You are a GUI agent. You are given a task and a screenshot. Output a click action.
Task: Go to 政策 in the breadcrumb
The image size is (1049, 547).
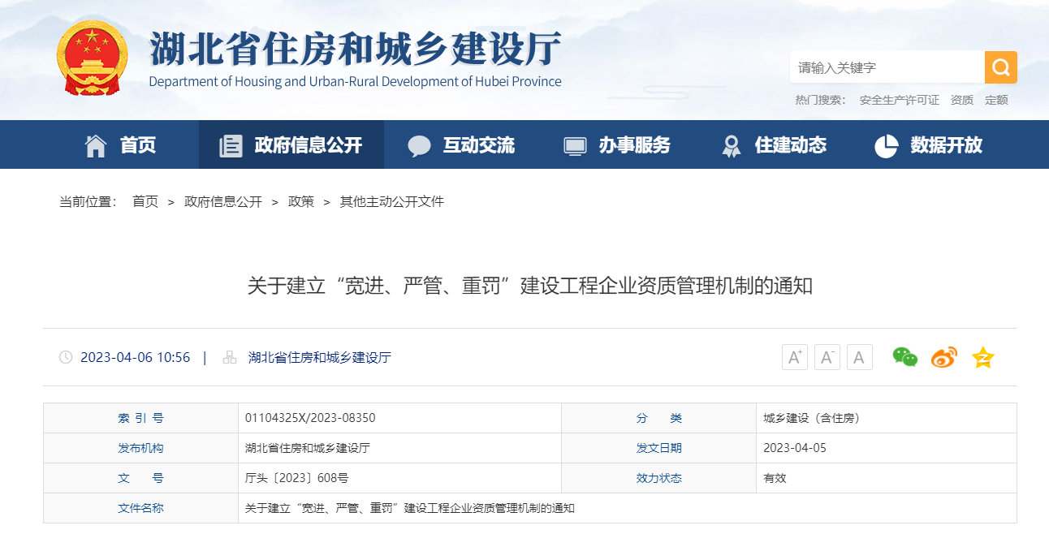(301, 201)
